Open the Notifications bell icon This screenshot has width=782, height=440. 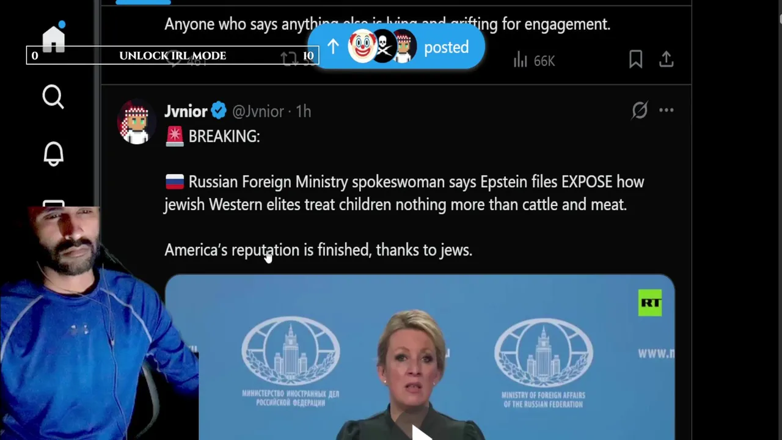[53, 153]
